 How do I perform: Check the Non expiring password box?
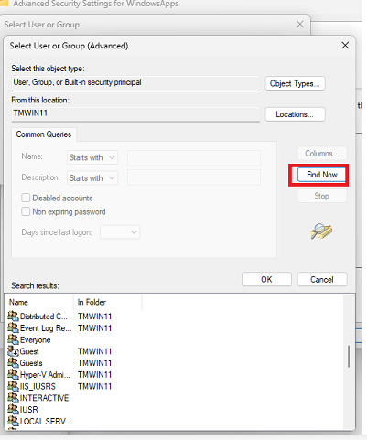click(26, 211)
